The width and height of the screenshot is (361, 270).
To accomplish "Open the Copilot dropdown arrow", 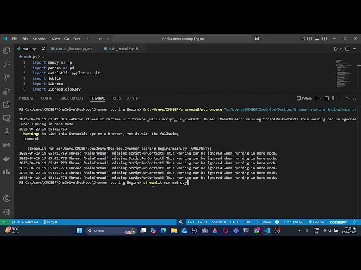I will [x=262, y=39].
